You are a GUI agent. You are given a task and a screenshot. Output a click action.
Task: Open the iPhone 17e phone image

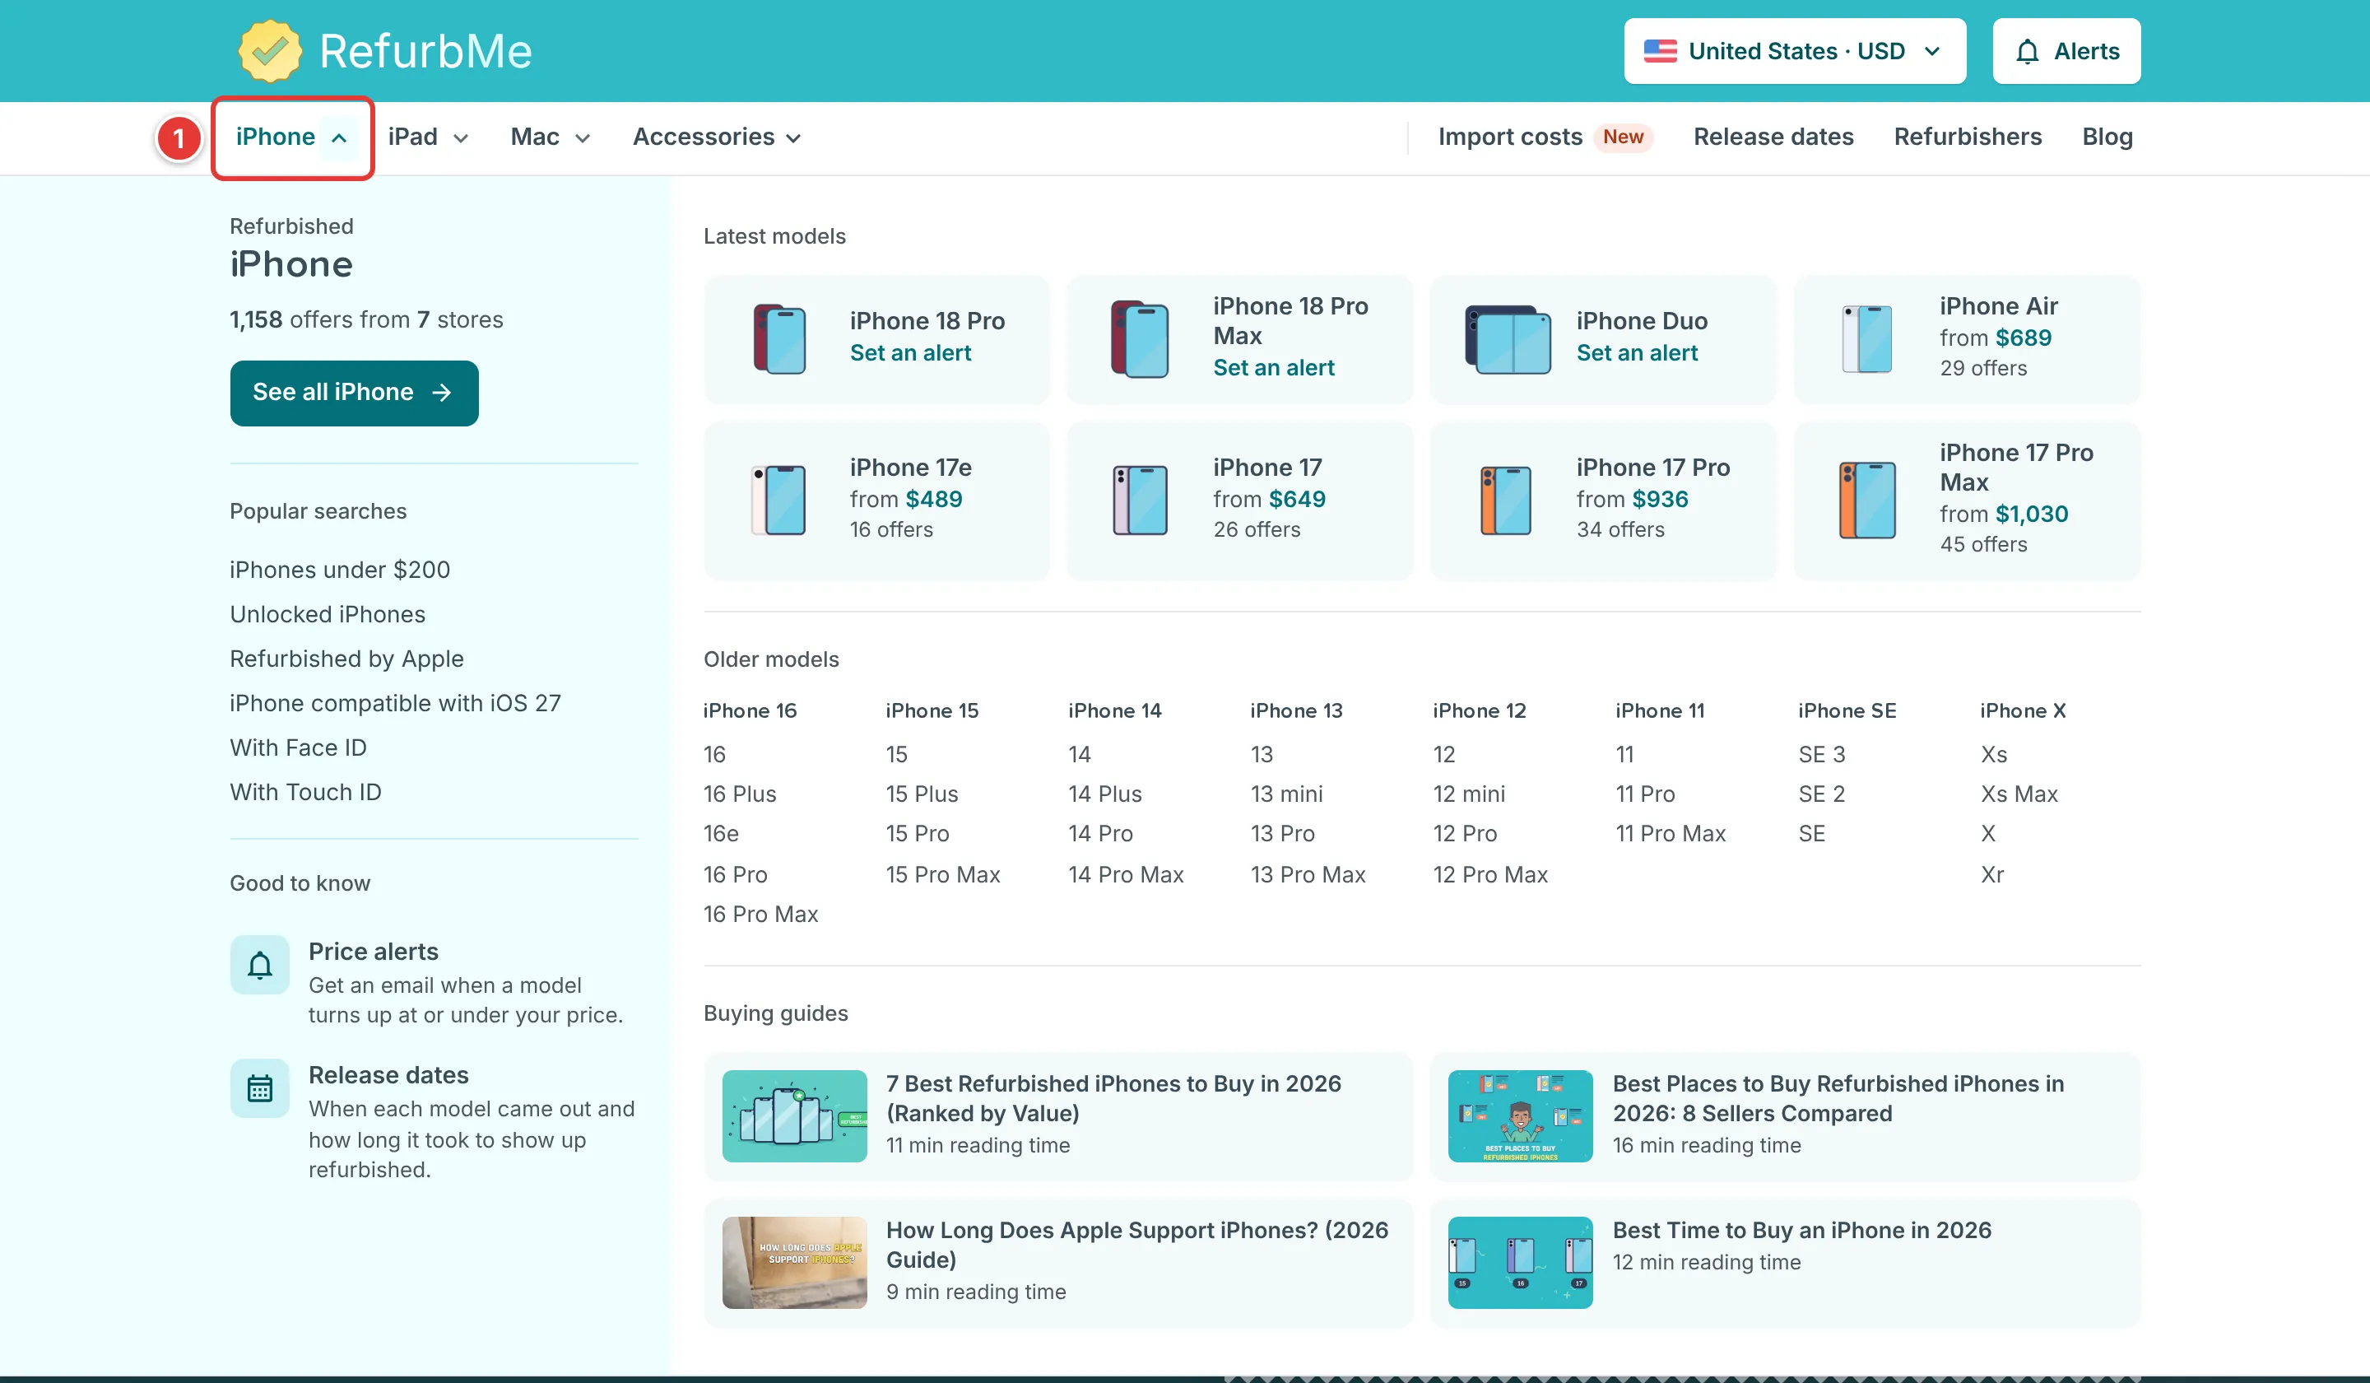[778, 501]
